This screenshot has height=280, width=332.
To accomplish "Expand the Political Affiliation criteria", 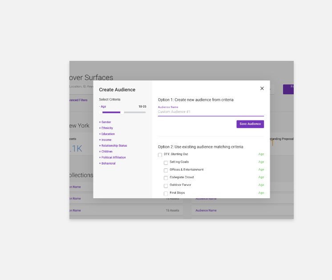I will (x=113, y=157).
